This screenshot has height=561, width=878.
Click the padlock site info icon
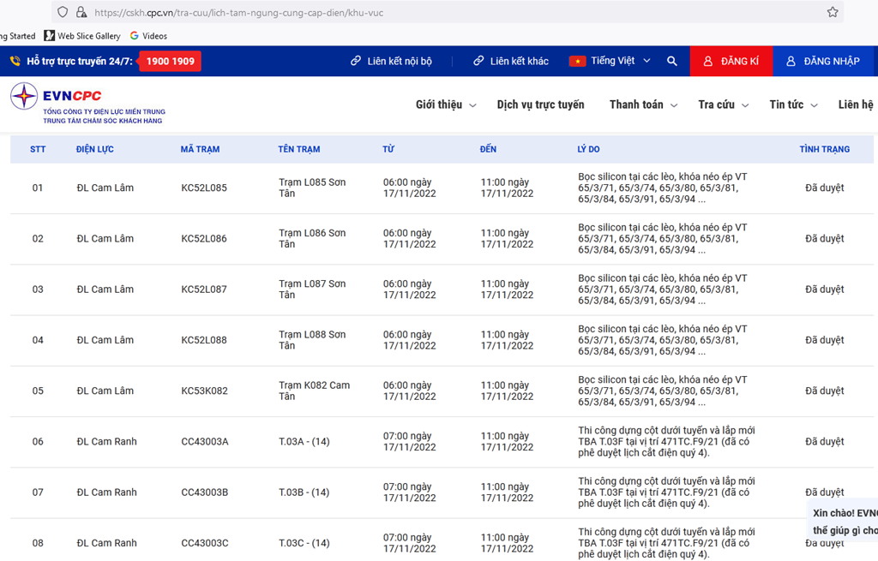[81, 12]
